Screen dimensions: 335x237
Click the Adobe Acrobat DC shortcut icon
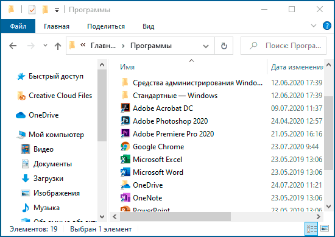[125, 108]
